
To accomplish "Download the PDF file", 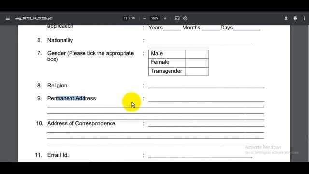I will tap(286, 18).
